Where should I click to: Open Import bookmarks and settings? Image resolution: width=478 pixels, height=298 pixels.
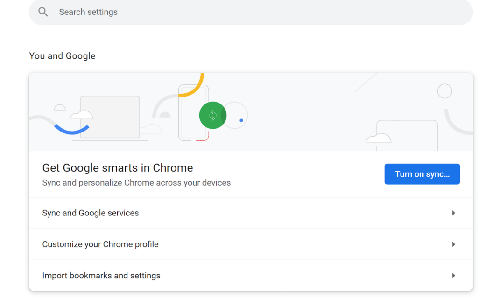point(101,276)
